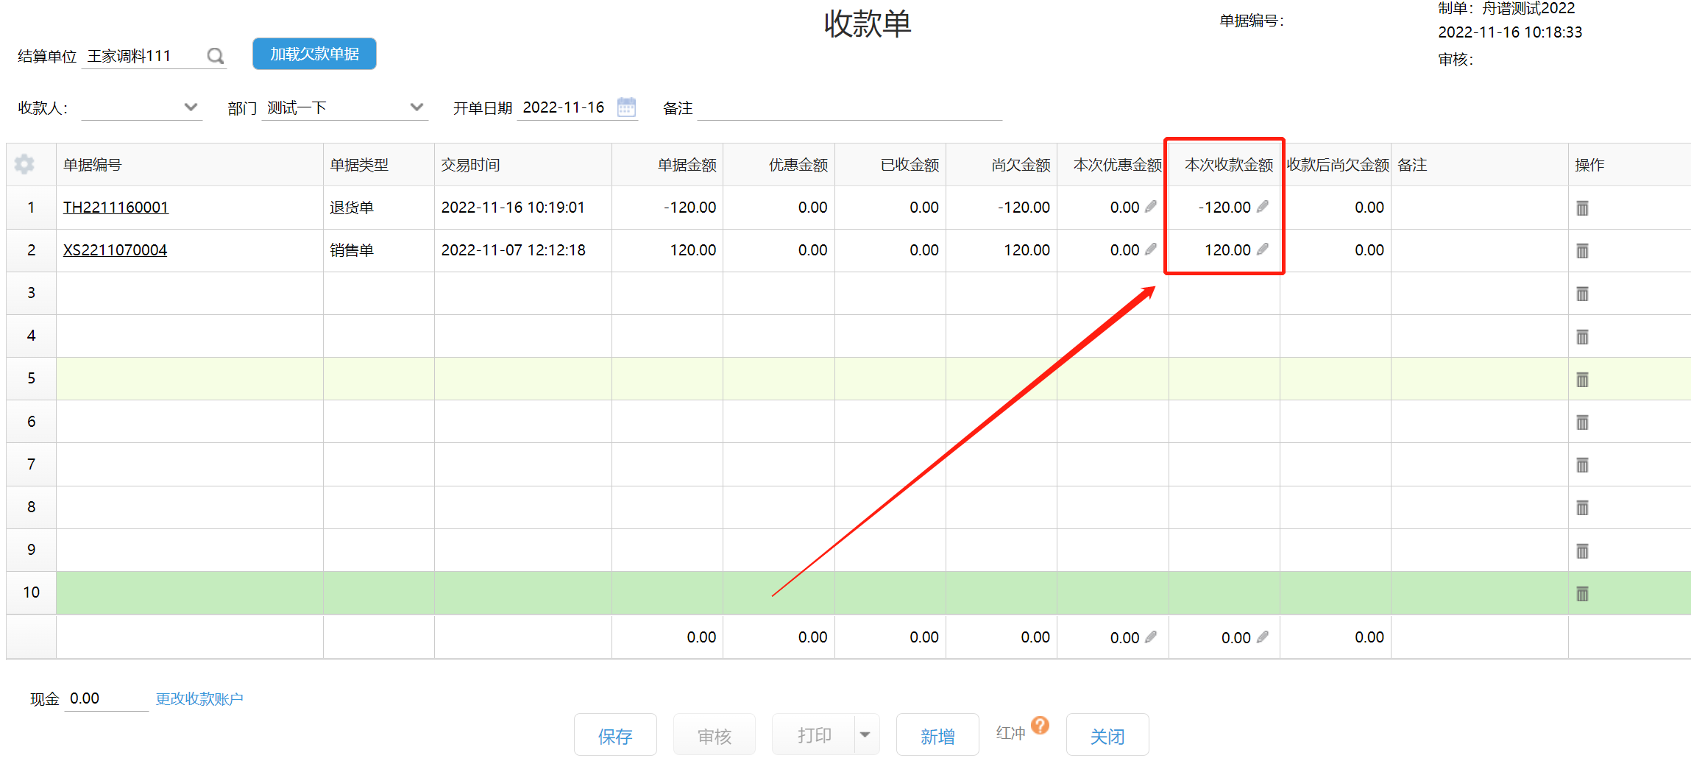Click the search icon beside 结算单位 field

[215, 56]
